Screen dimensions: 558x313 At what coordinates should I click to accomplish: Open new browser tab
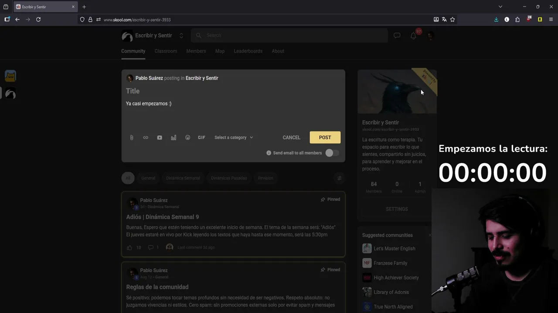[x=84, y=7]
